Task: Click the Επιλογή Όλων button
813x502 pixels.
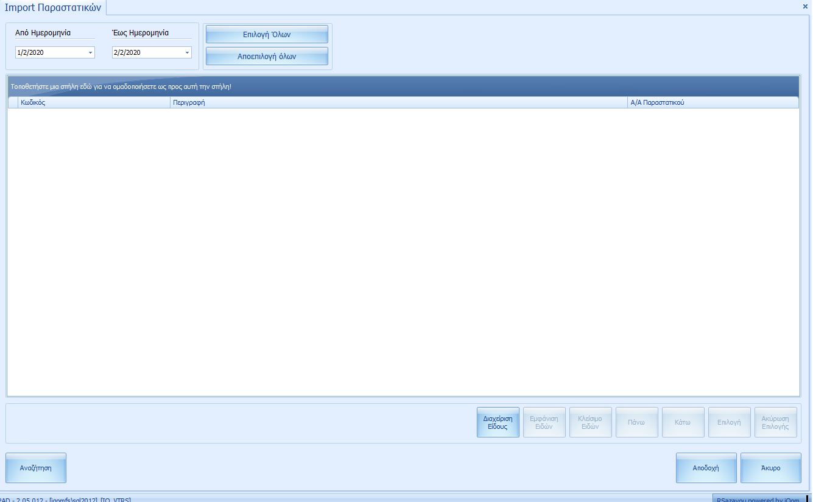Action: tap(267, 35)
